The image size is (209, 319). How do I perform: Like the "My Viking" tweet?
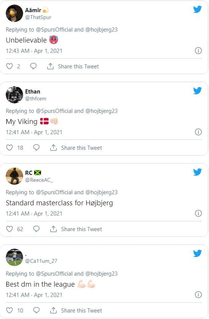[x=9, y=148]
